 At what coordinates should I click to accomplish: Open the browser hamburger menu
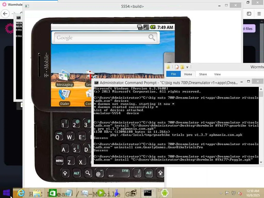tap(259, 14)
